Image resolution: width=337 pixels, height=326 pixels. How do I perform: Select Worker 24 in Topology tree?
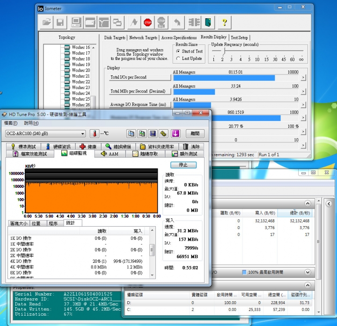click(81, 93)
